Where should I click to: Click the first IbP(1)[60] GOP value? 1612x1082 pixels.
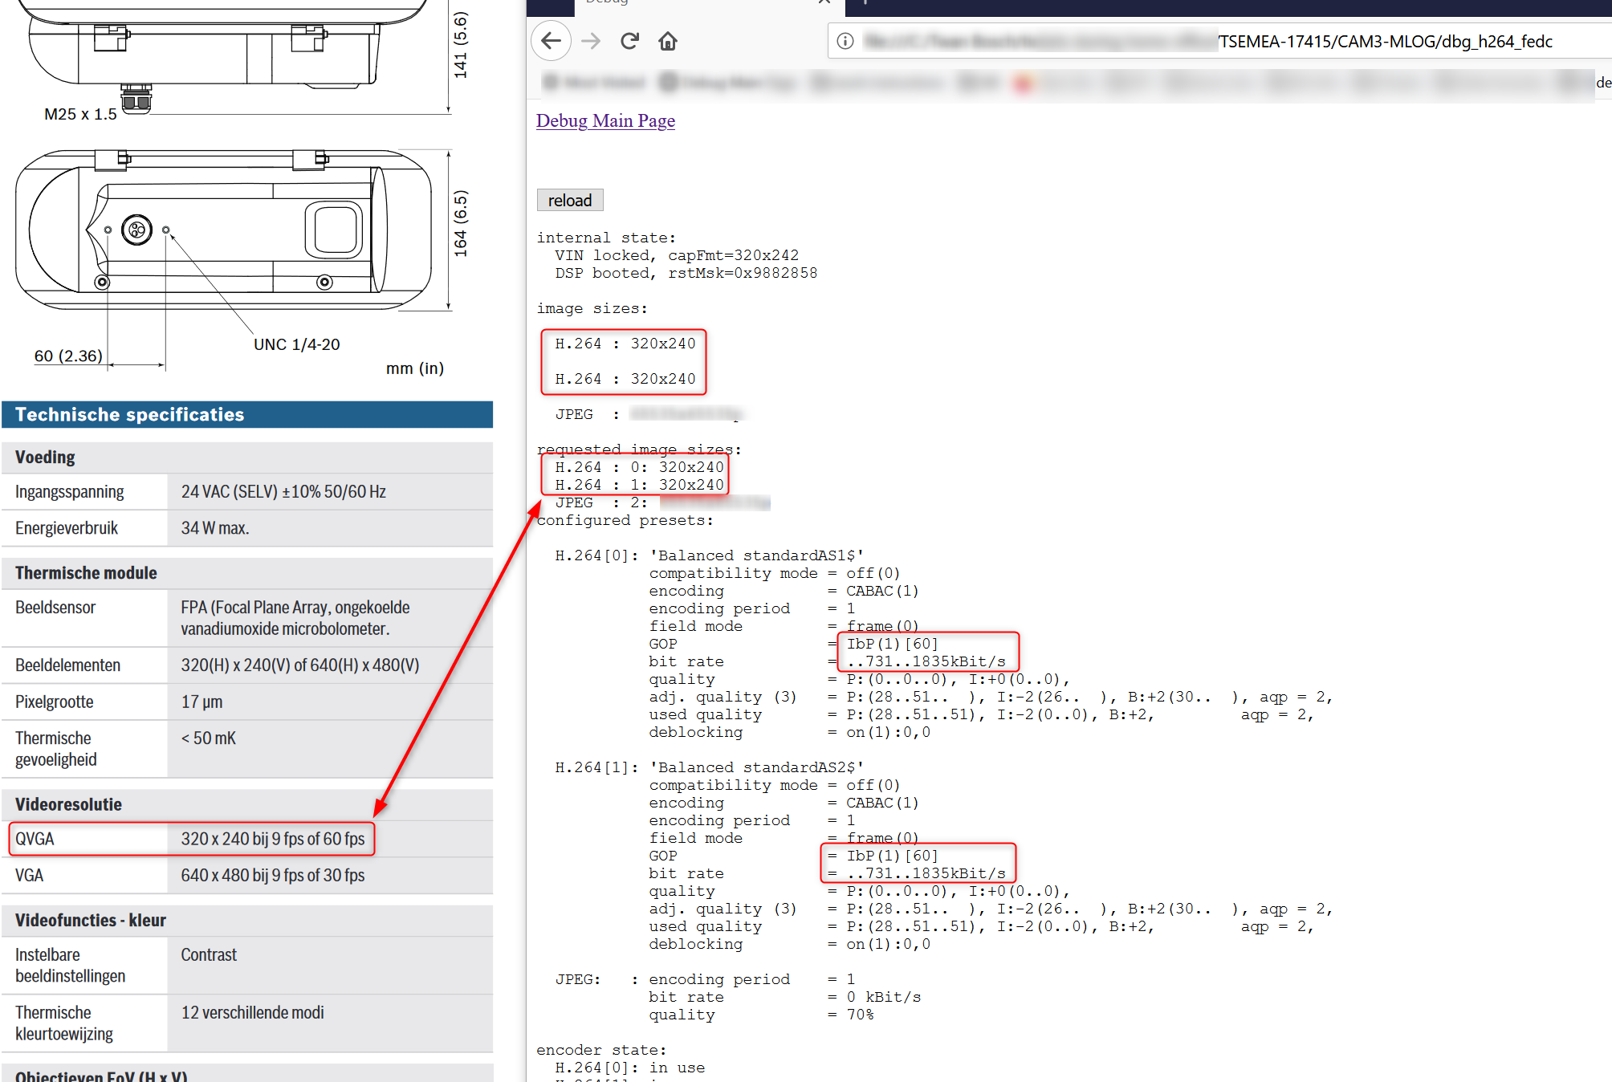click(892, 644)
